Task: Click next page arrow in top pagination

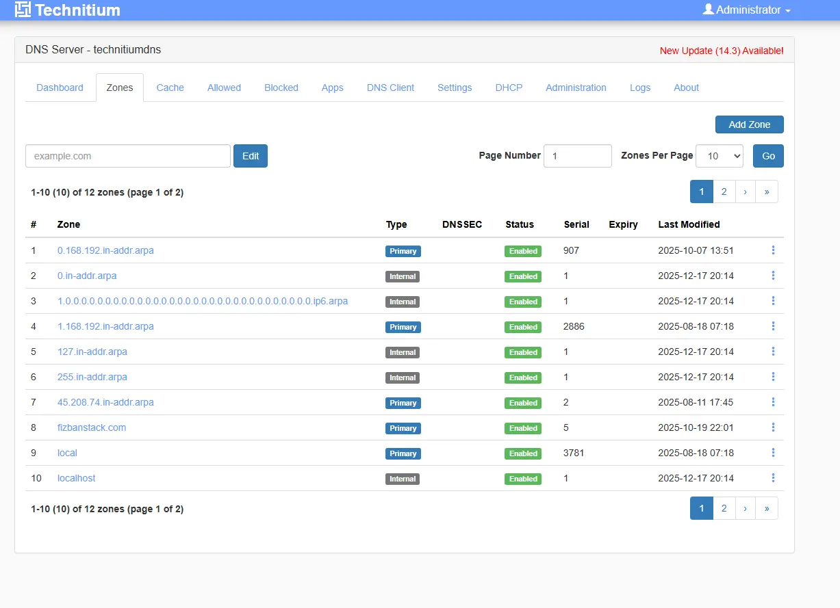Action: (746, 192)
